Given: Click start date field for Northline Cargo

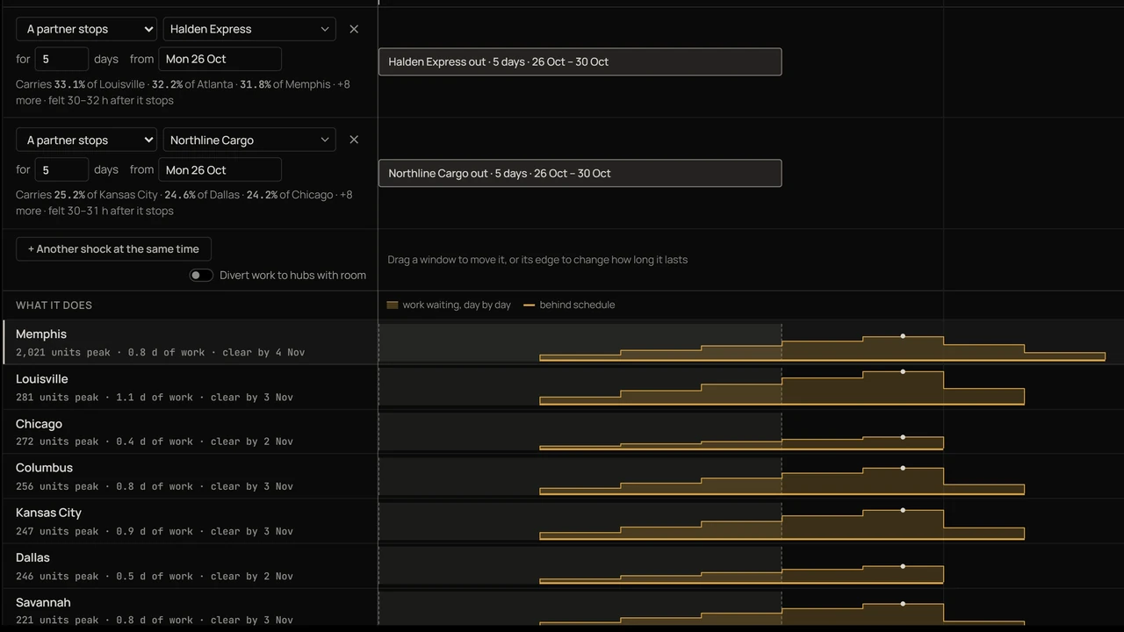Looking at the screenshot, I should tap(220, 169).
